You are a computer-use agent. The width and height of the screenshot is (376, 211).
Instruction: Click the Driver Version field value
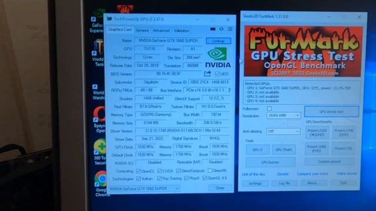coord(182,131)
